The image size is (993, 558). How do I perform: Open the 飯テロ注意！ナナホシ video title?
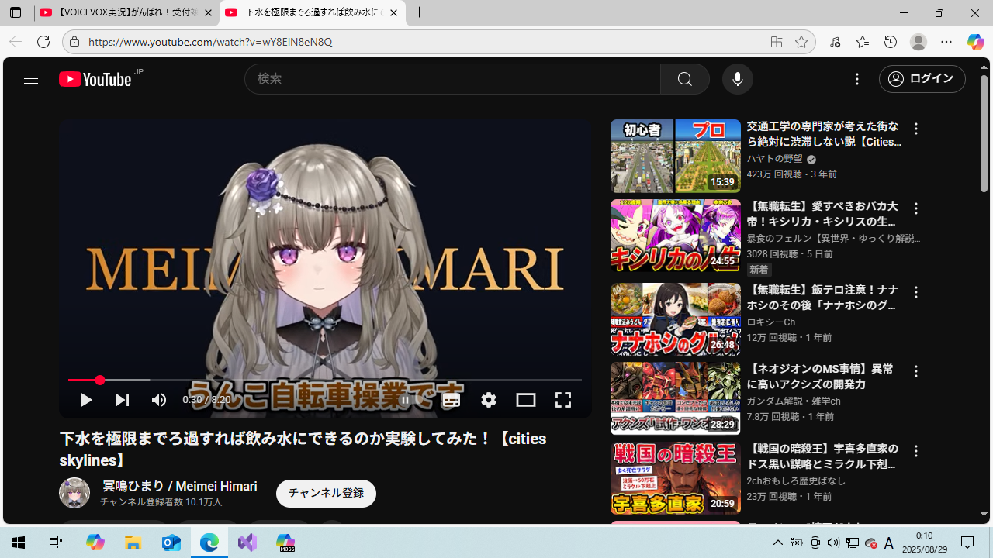pos(822,298)
